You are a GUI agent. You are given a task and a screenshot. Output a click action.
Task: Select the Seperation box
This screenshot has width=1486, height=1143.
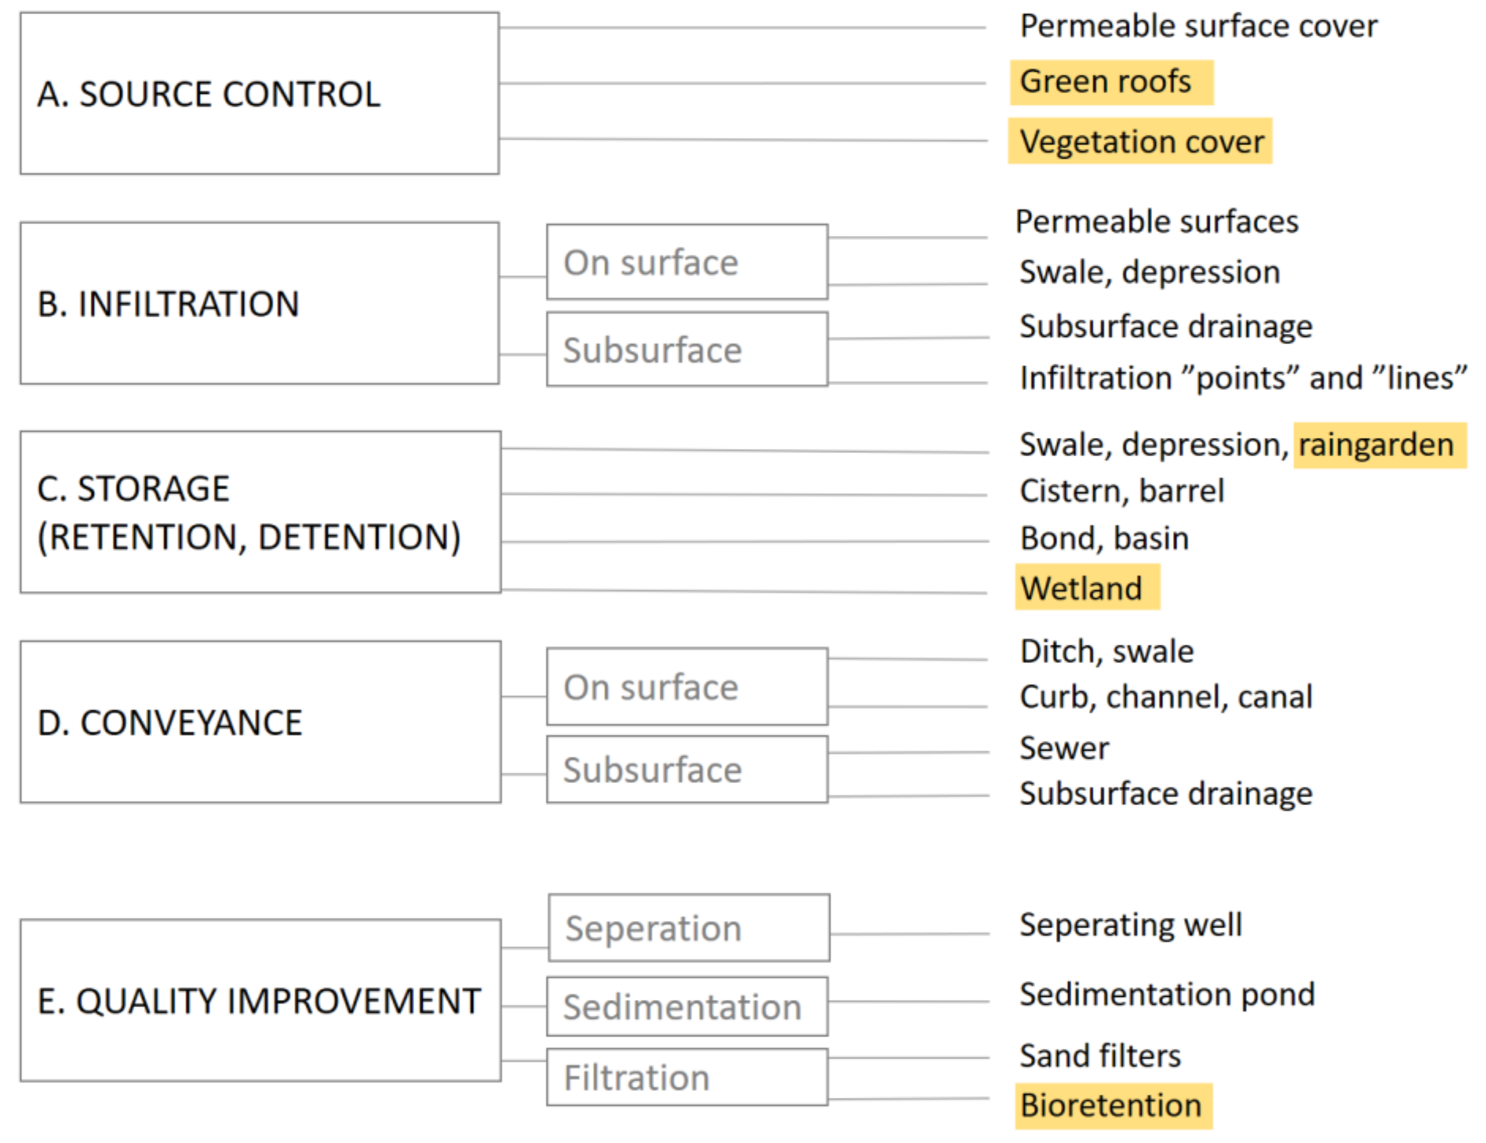[689, 928]
